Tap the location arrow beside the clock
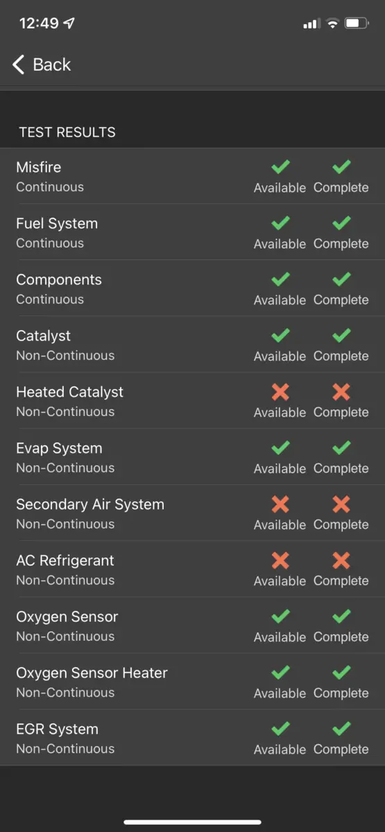 coord(69,23)
